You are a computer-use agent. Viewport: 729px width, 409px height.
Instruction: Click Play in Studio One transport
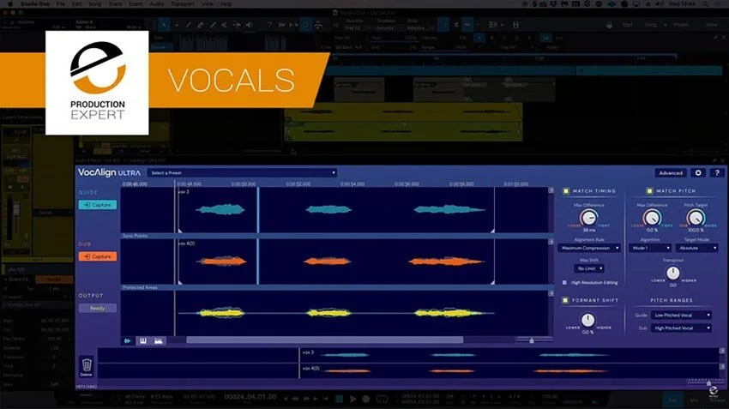[x=352, y=399]
